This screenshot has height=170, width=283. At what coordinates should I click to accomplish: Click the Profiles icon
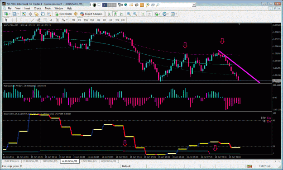pos(14,14)
